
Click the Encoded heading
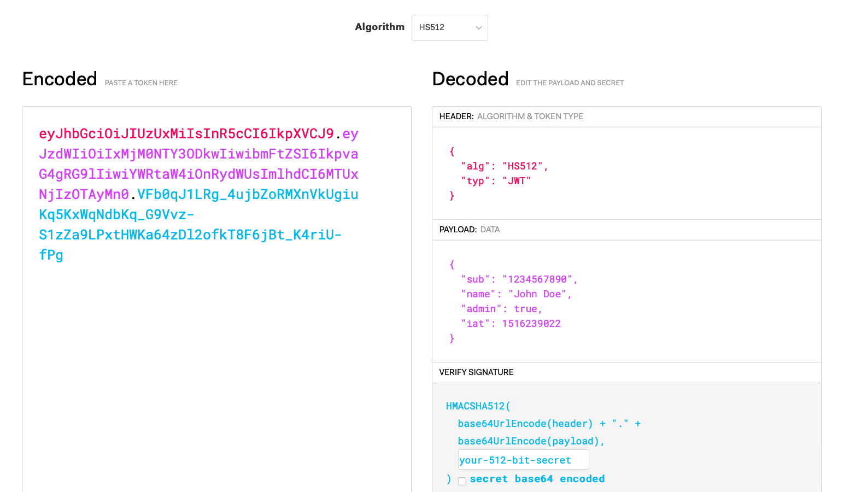60,79
